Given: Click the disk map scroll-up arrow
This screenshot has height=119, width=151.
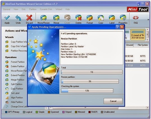Looking at the screenshot, I should click(148, 29).
